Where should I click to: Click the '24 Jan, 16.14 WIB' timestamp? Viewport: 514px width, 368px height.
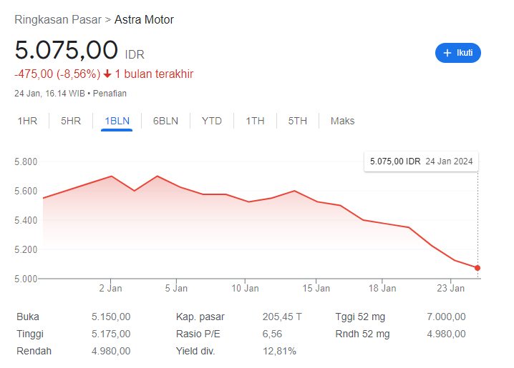coord(49,94)
